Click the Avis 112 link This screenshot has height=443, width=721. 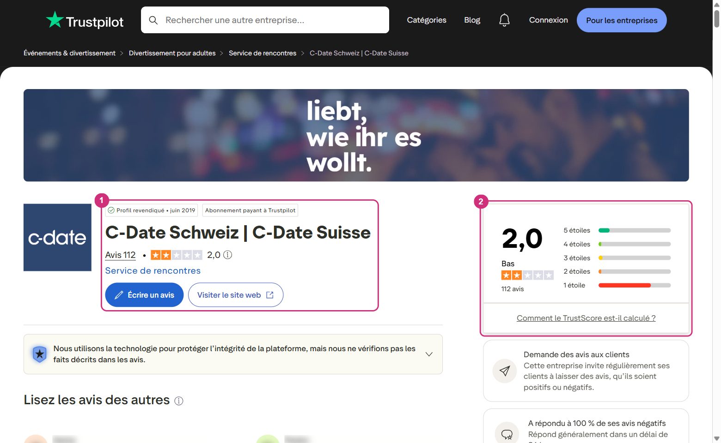click(x=120, y=255)
